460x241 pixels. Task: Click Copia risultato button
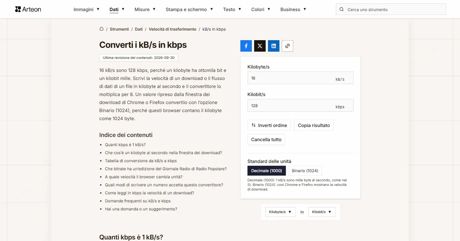pos(314,125)
